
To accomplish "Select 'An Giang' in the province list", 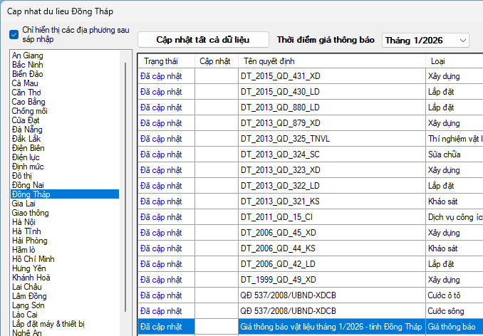I will coord(27,56).
